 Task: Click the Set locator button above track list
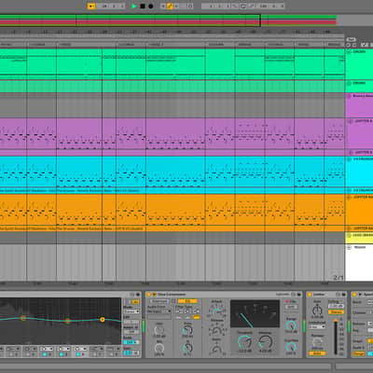pyautogui.click(x=351, y=39)
